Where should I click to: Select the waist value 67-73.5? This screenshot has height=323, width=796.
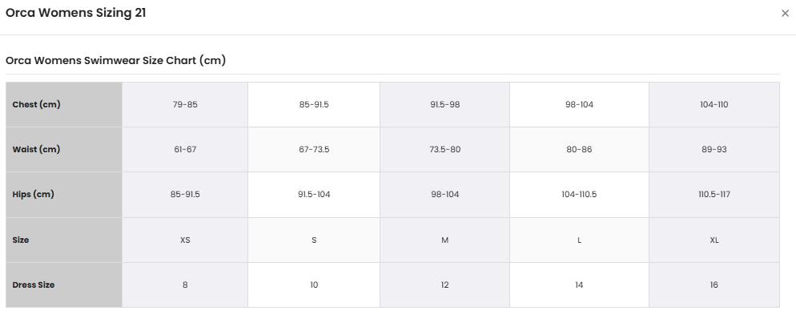314,149
